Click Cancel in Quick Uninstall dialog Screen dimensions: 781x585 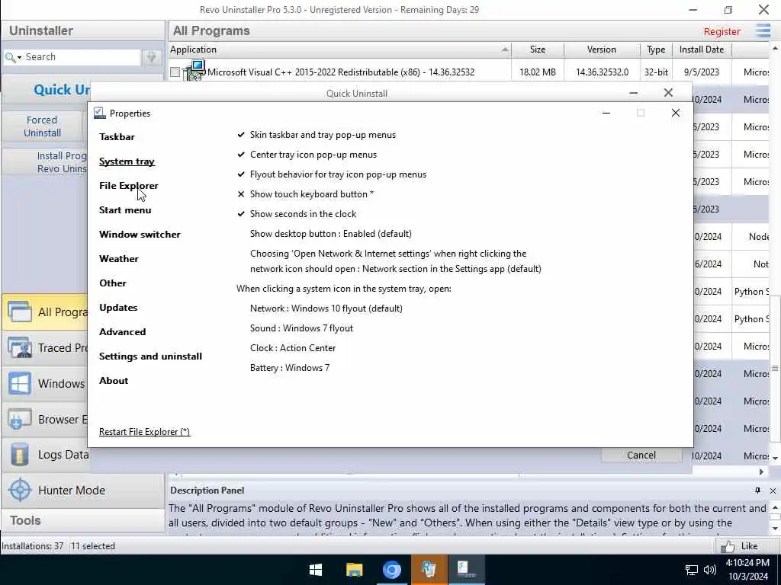pos(641,456)
